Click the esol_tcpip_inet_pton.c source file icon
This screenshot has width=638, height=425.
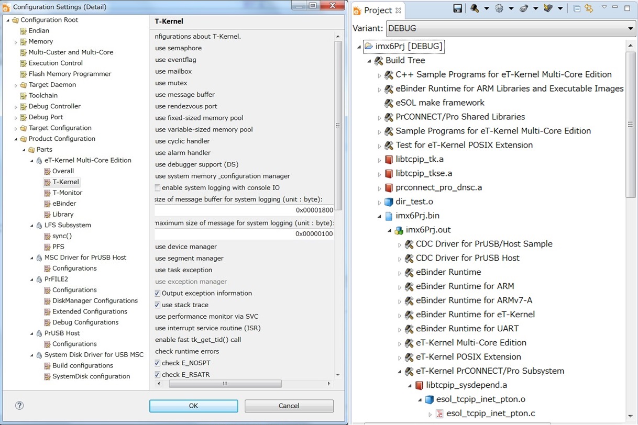pos(439,414)
